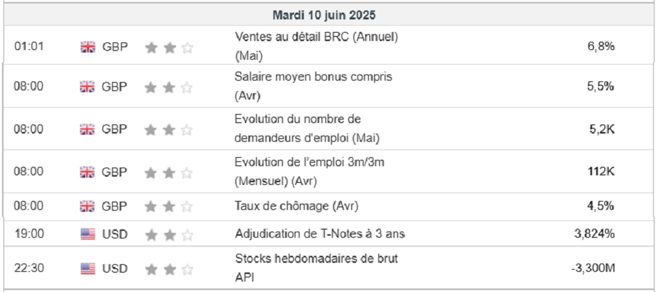Click the UK flag beside Ventes au détail BRC

click(x=88, y=47)
